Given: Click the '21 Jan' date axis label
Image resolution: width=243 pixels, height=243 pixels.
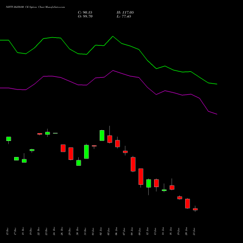Looking at the screenshot, I should point(194,231).
